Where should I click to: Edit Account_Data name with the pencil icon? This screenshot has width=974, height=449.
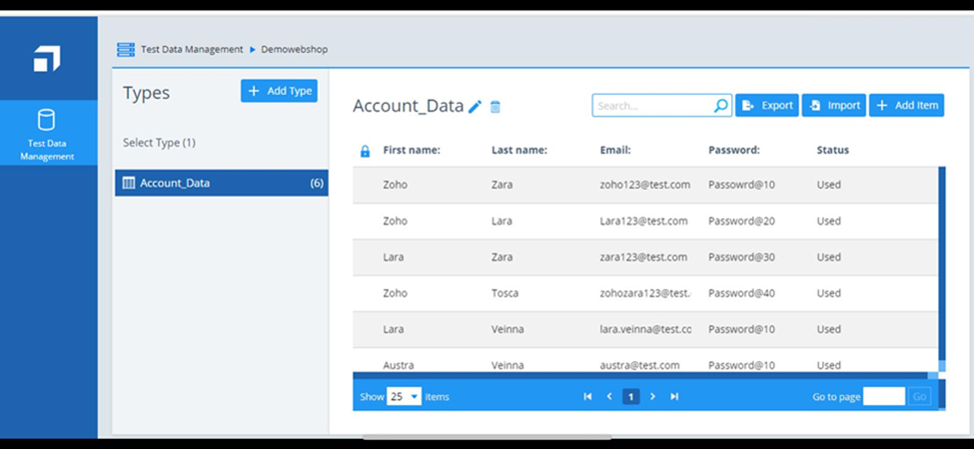[x=476, y=107]
